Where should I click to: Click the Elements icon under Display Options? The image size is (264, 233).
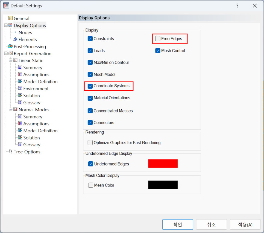coord(15,39)
